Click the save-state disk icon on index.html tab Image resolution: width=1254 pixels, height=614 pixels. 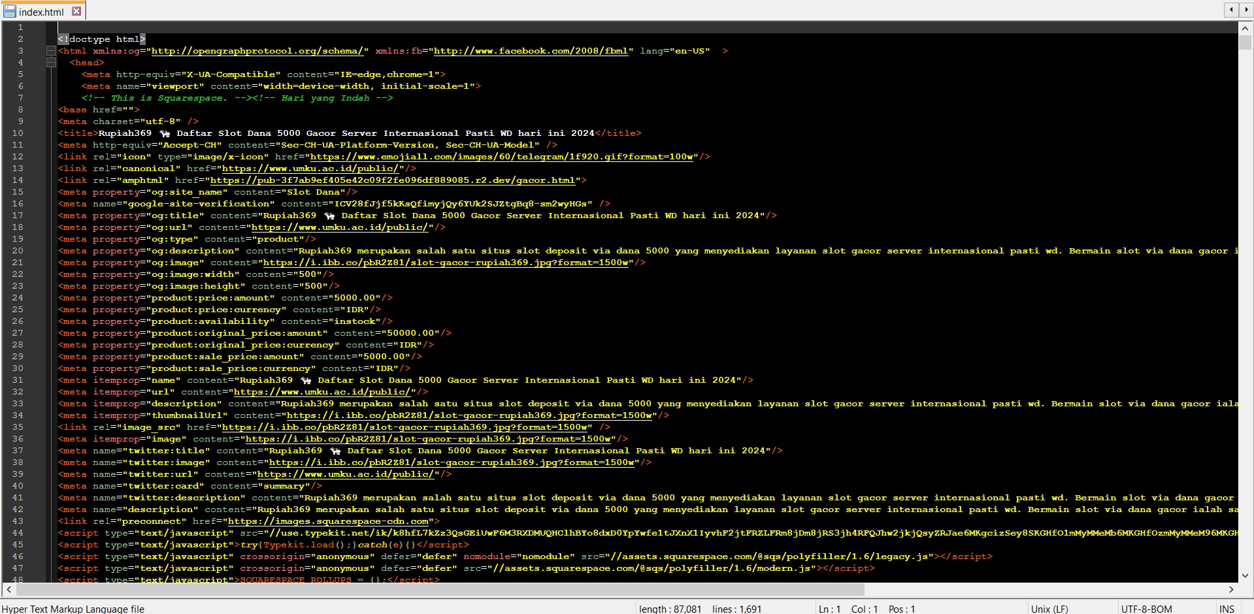[10, 11]
